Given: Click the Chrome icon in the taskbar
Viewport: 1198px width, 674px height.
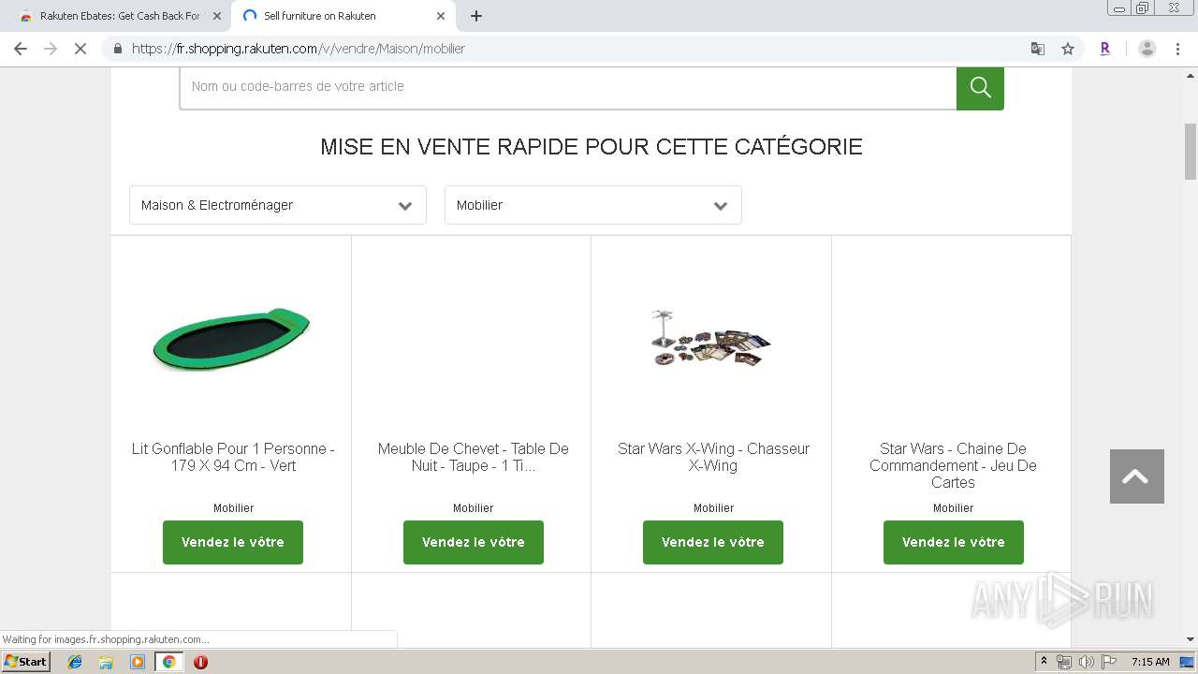Looking at the screenshot, I should pos(169,662).
